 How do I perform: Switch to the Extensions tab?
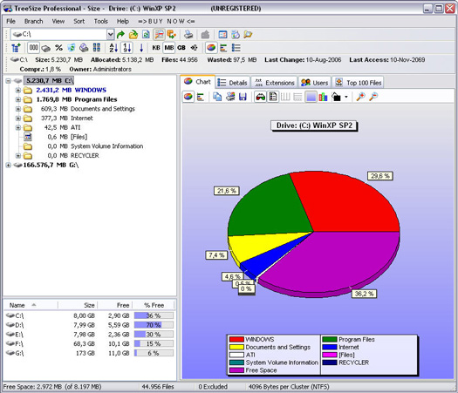[x=274, y=83]
